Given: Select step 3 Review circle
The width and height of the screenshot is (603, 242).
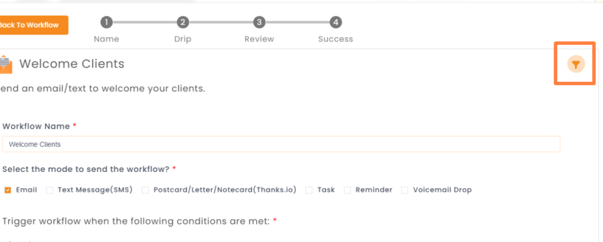Looking at the screenshot, I should (x=259, y=22).
